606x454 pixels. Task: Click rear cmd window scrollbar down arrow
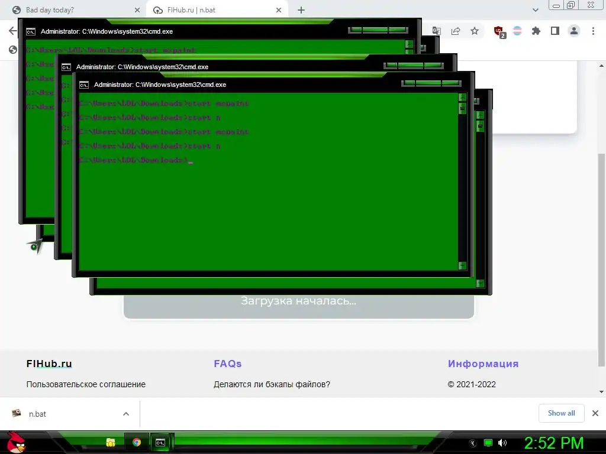pyautogui.click(x=480, y=283)
